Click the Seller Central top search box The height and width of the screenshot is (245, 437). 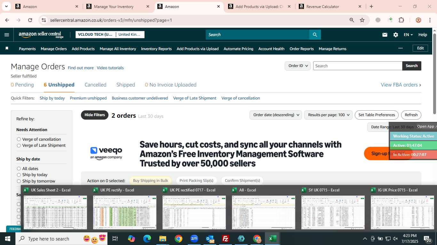pyautogui.click(x=258, y=34)
